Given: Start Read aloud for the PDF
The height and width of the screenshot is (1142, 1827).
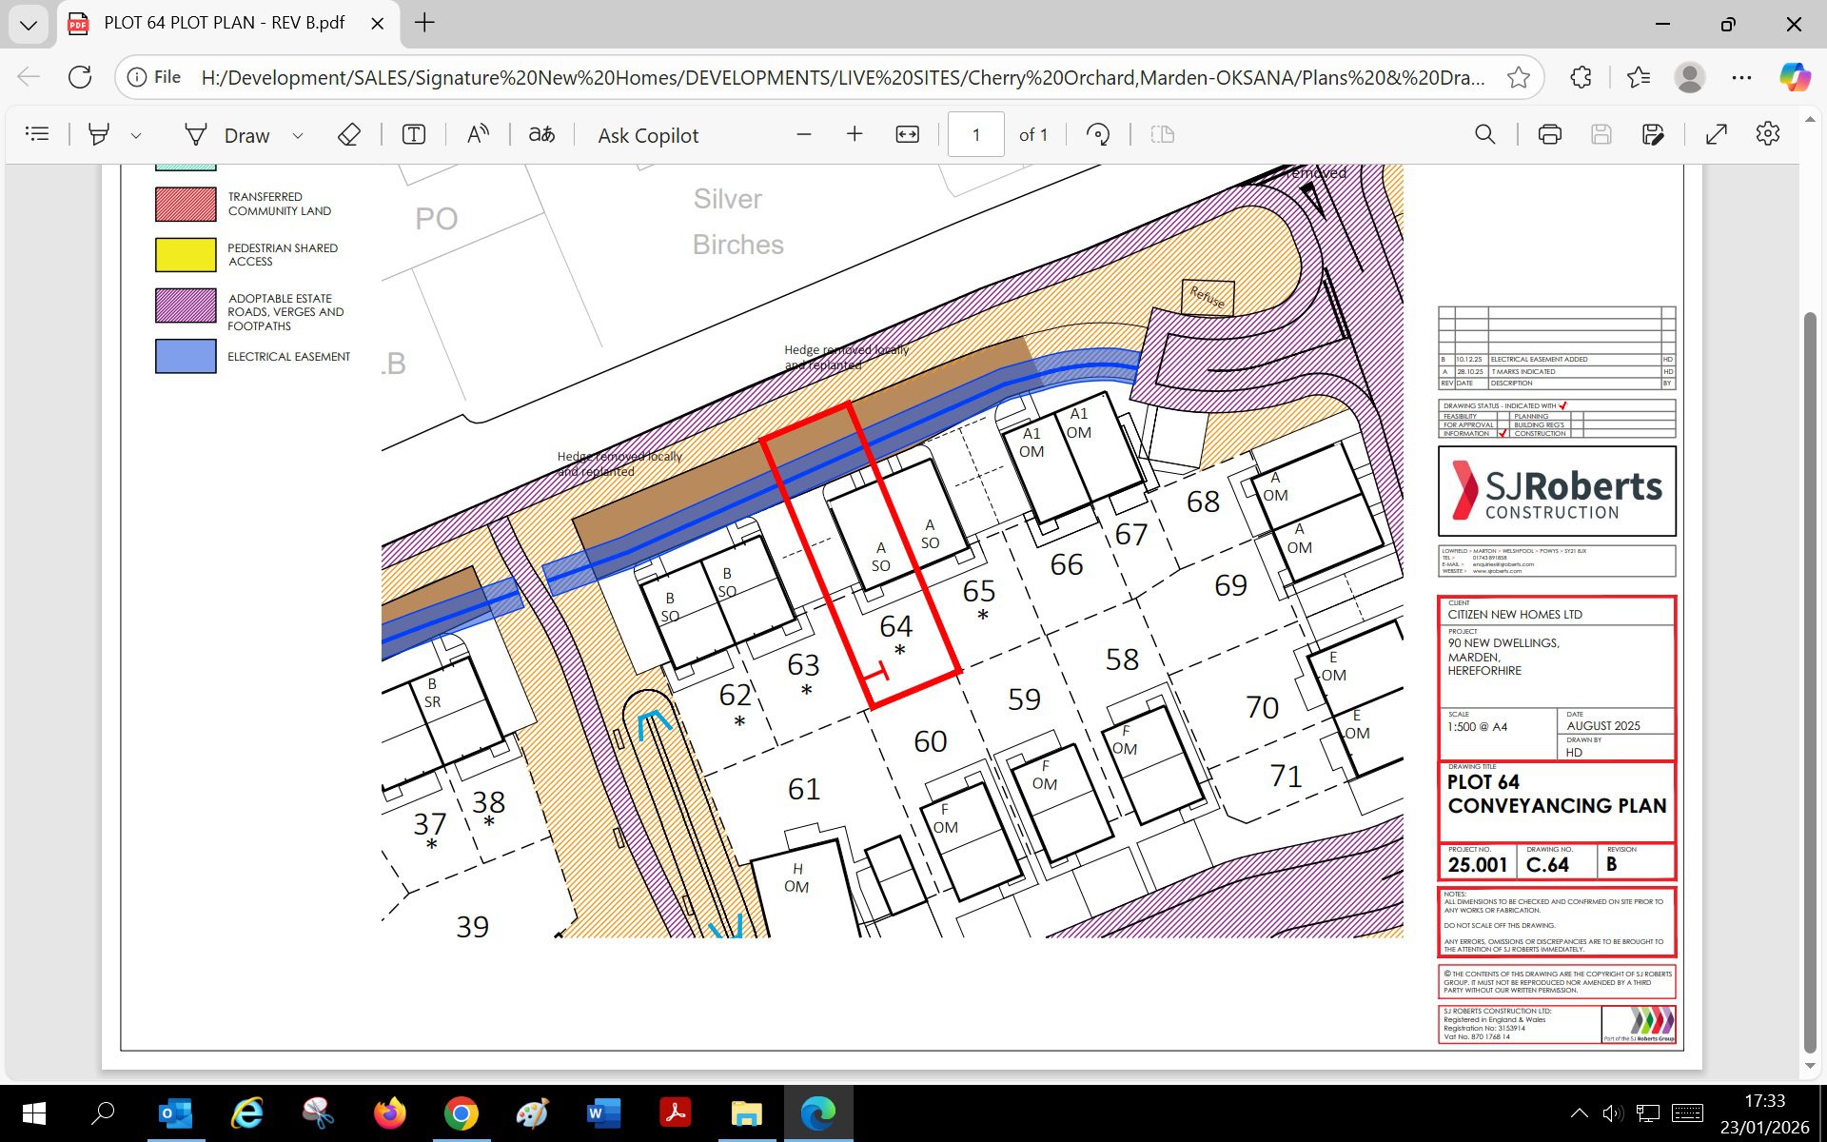Looking at the screenshot, I should point(478,134).
